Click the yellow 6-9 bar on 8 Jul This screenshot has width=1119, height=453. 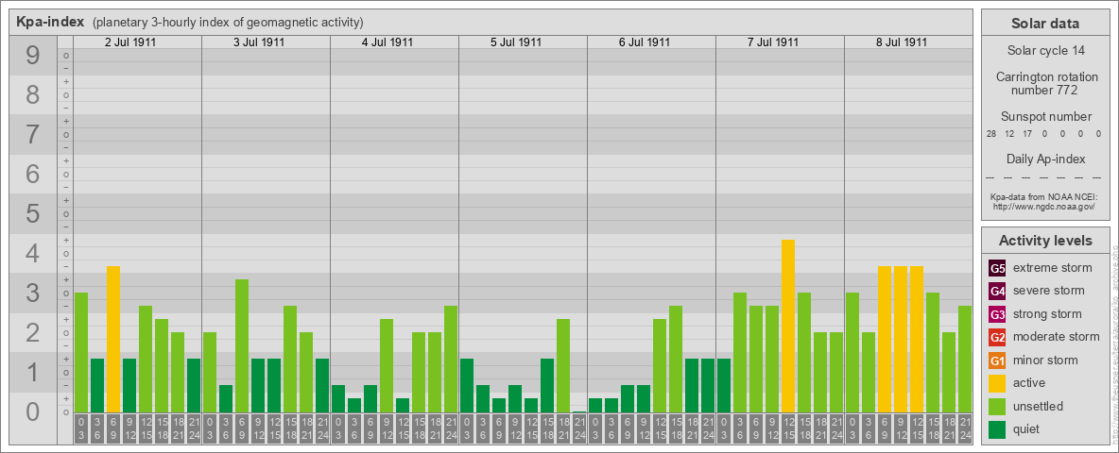click(885, 339)
